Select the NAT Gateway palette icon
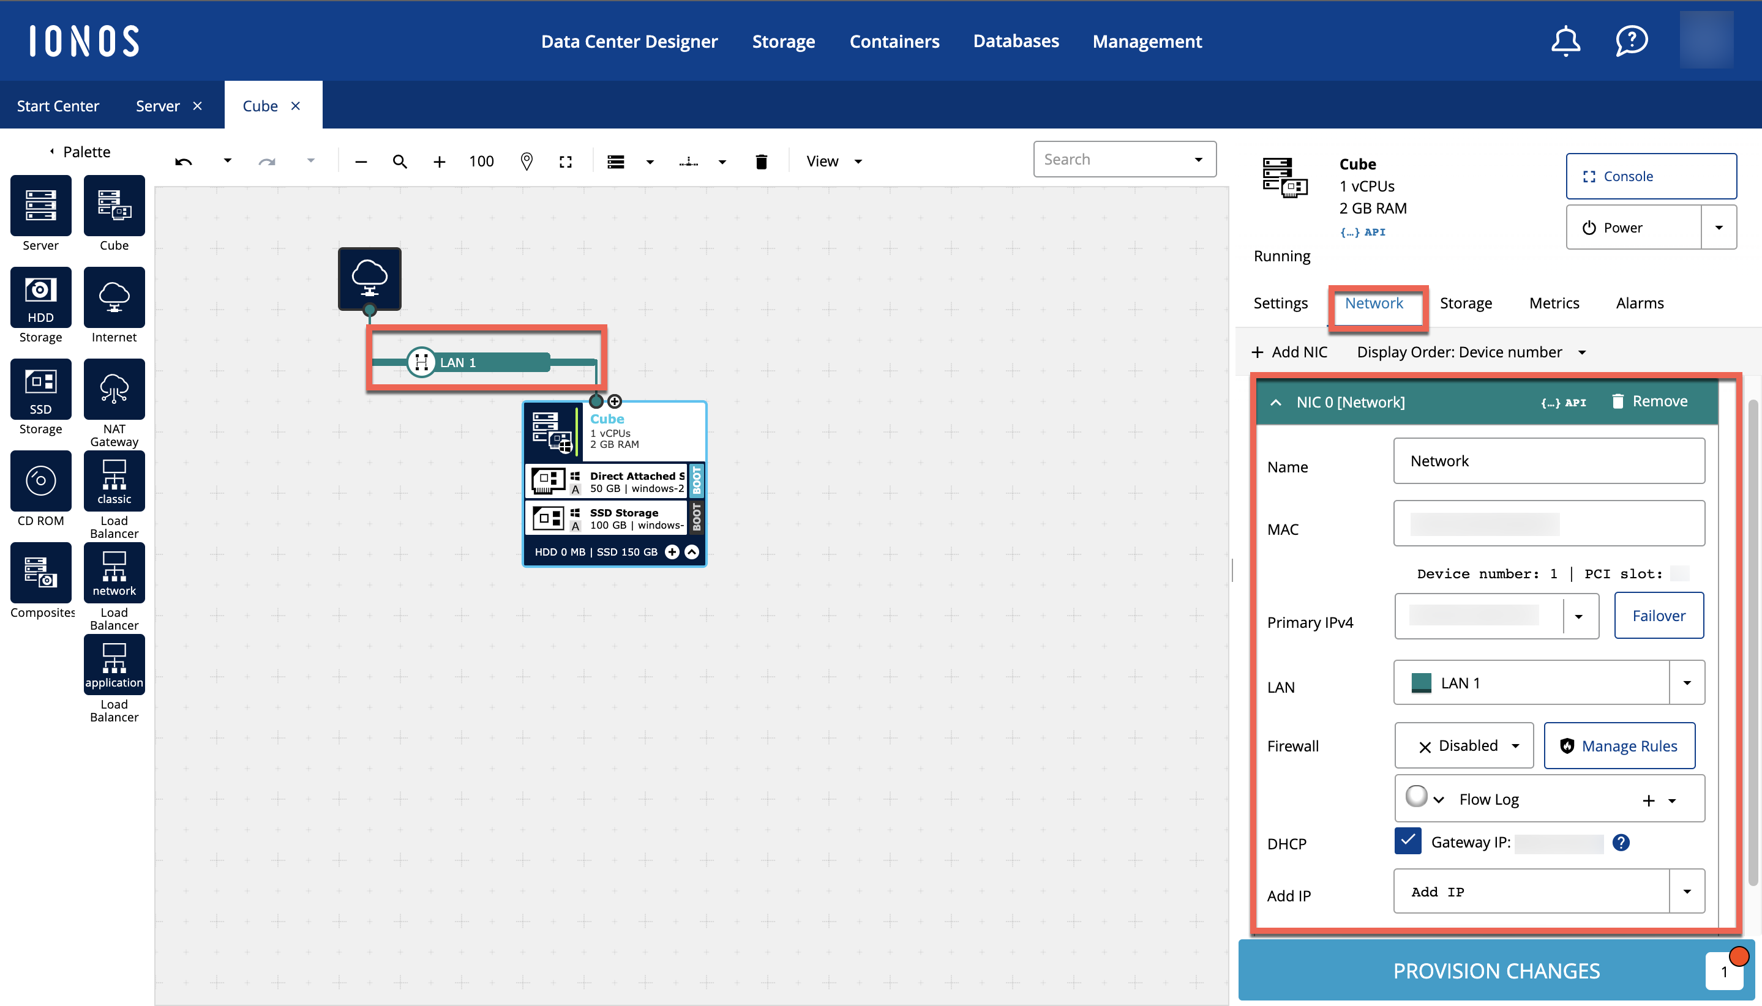The image size is (1762, 1006). (114, 389)
